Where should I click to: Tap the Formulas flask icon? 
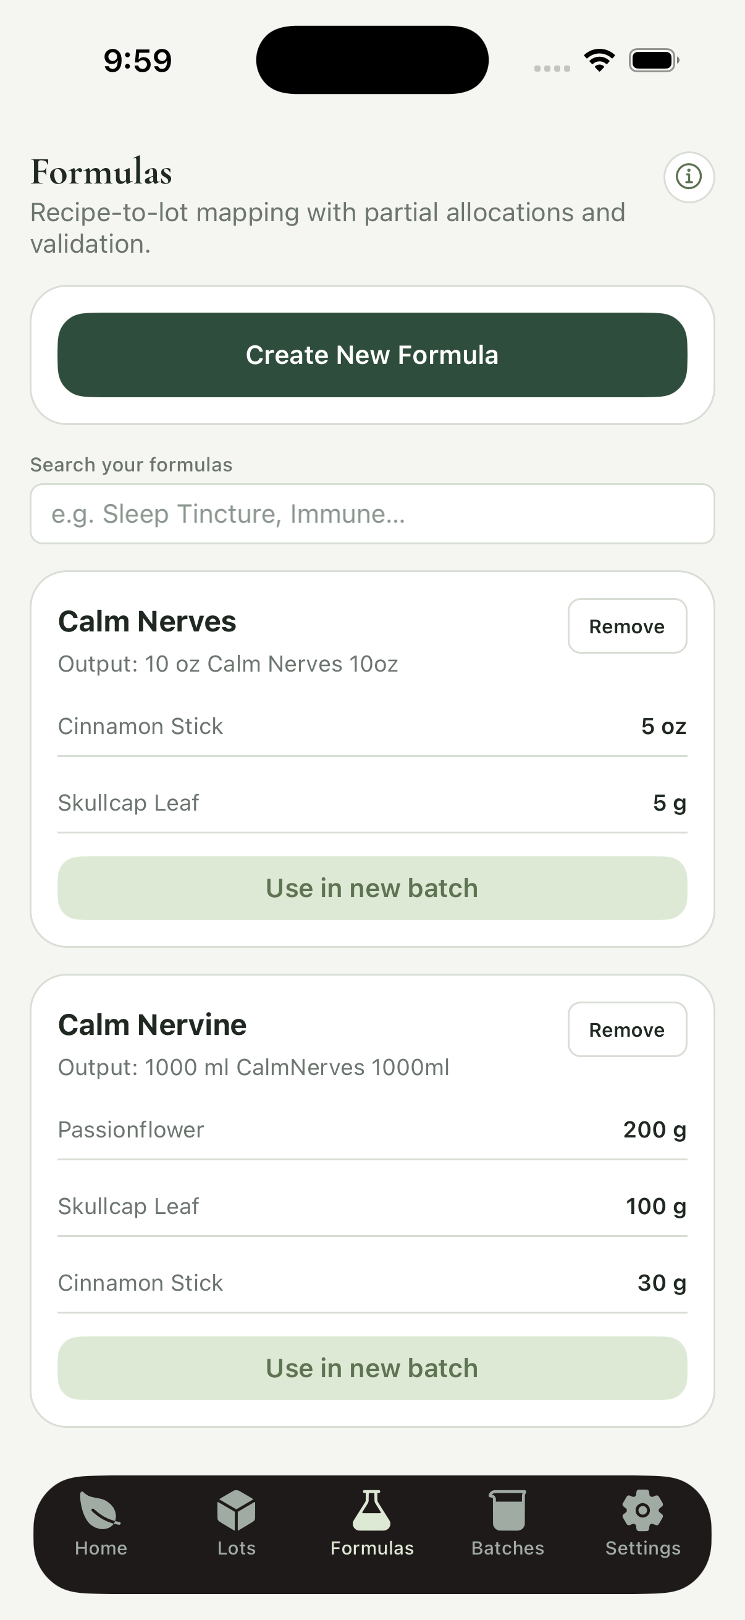372,1522
